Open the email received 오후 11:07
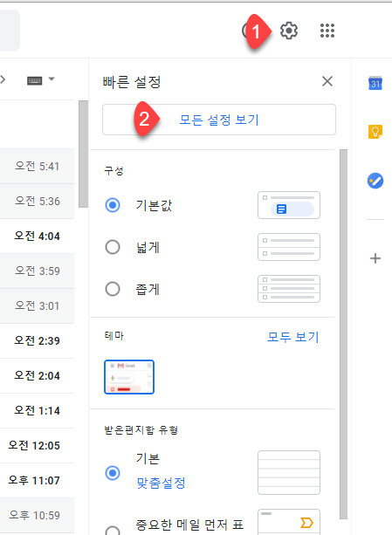This screenshot has height=535, width=392. [37, 480]
